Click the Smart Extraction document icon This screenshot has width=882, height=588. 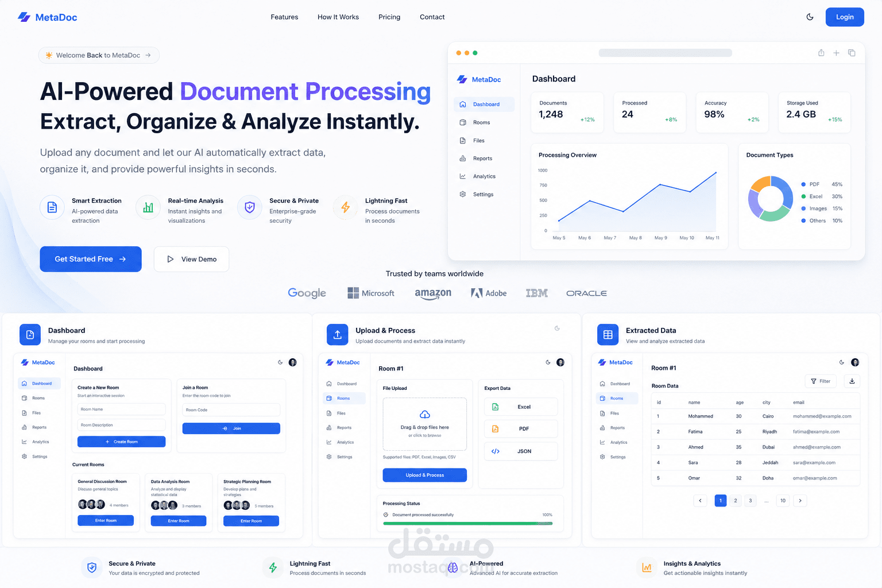52,207
